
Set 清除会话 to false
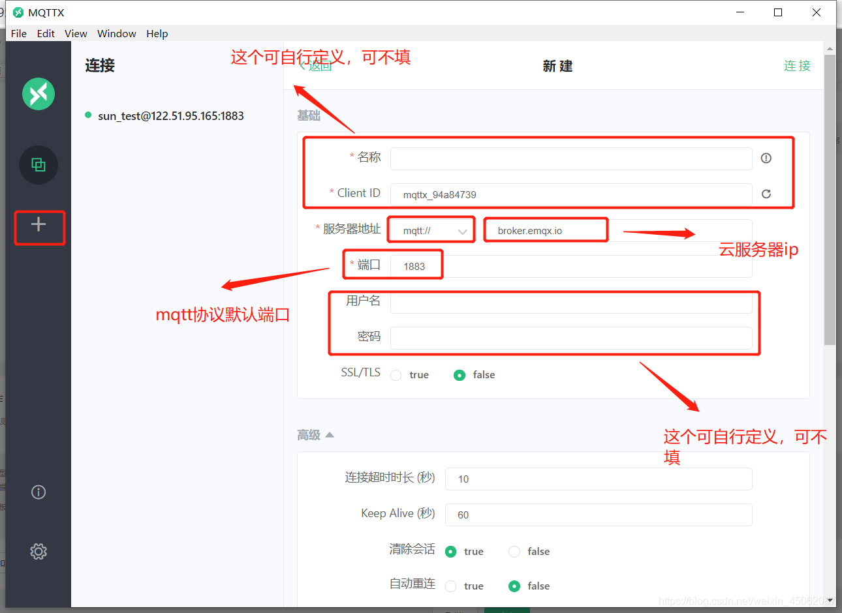tap(514, 552)
